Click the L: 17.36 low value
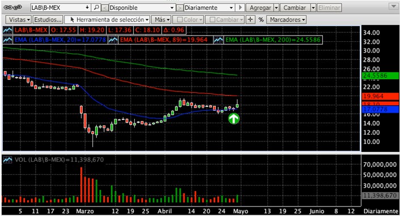The height and width of the screenshot is (216, 400). pyautogui.click(x=120, y=30)
